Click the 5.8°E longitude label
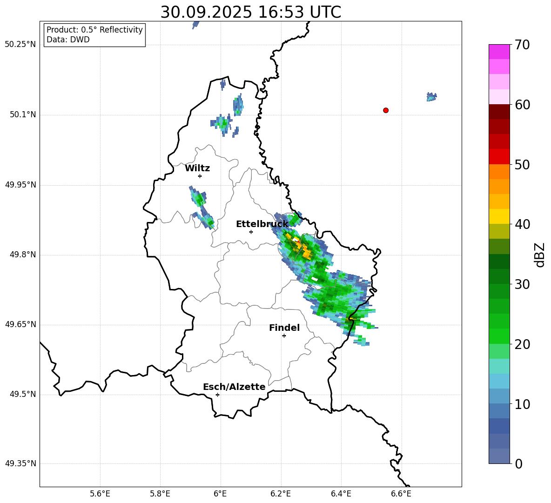Image resolution: width=551 pixels, height=503 pixels. pos(160,494)
